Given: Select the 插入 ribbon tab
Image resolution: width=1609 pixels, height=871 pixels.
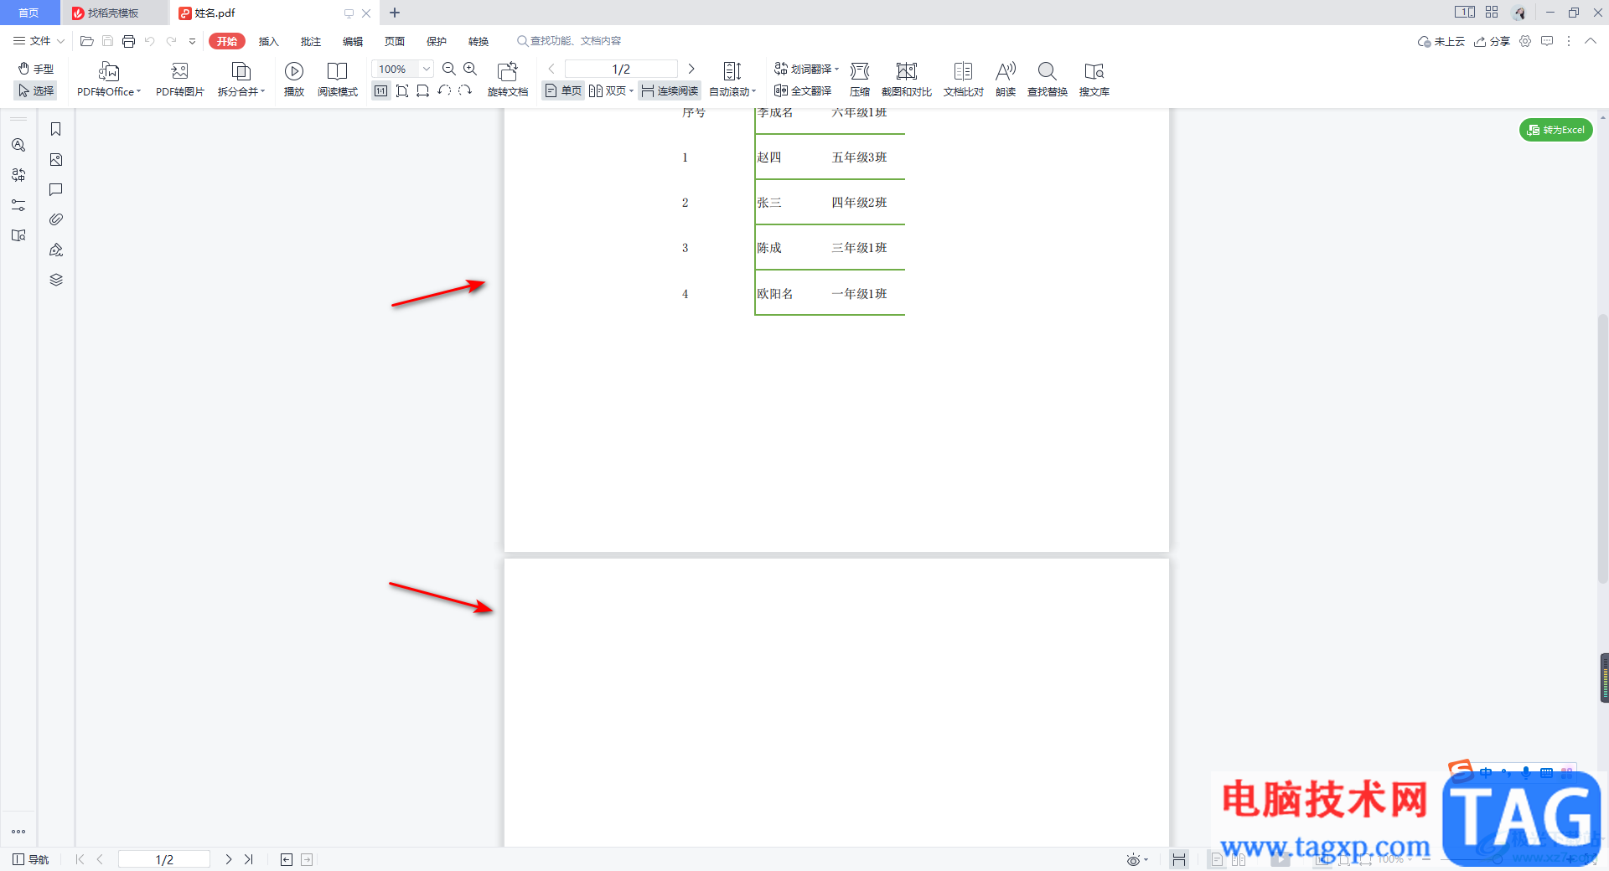Looking at the screenshot, I should 269,41.
